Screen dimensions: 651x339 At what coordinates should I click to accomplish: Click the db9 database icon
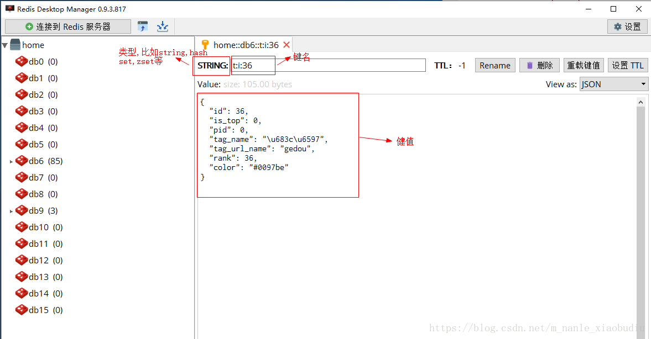click(21, 210)
